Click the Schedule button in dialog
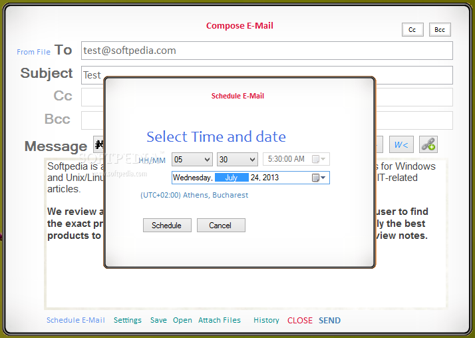Screen dimensions: 475x338 [167, 226]
